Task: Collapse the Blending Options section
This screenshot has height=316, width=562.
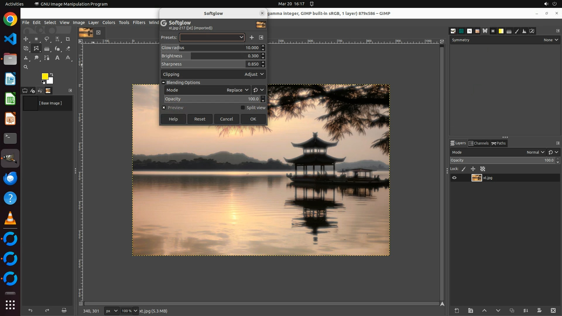Action: pos(164,83)
